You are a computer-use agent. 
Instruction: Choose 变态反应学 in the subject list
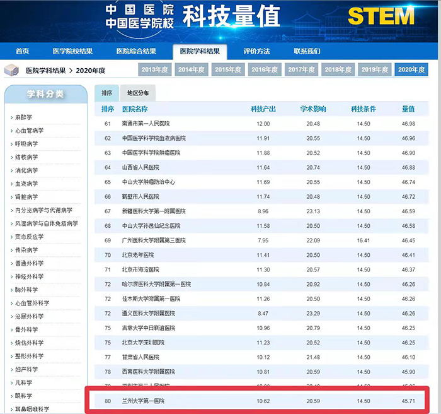coord(29,237)
